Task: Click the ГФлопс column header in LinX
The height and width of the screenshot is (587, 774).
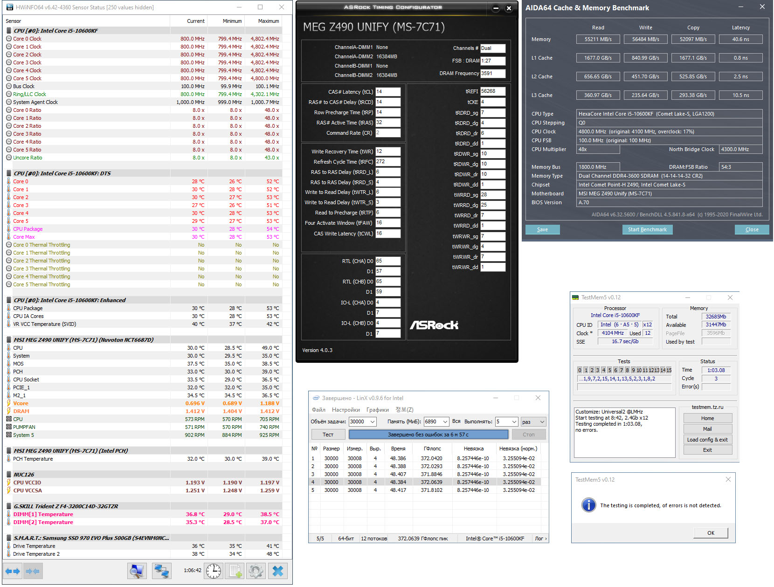Action: 432,449
